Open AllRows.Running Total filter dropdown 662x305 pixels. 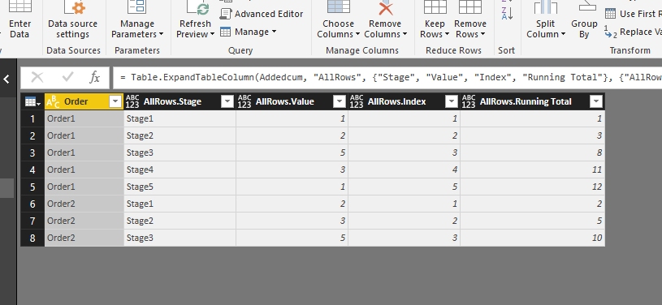(x=596, y=101)
